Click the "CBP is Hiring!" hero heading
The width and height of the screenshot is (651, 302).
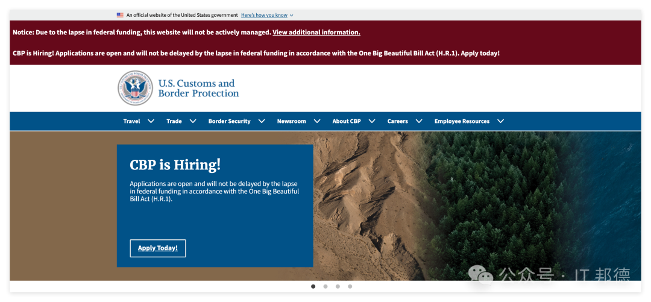coord(175,165)
